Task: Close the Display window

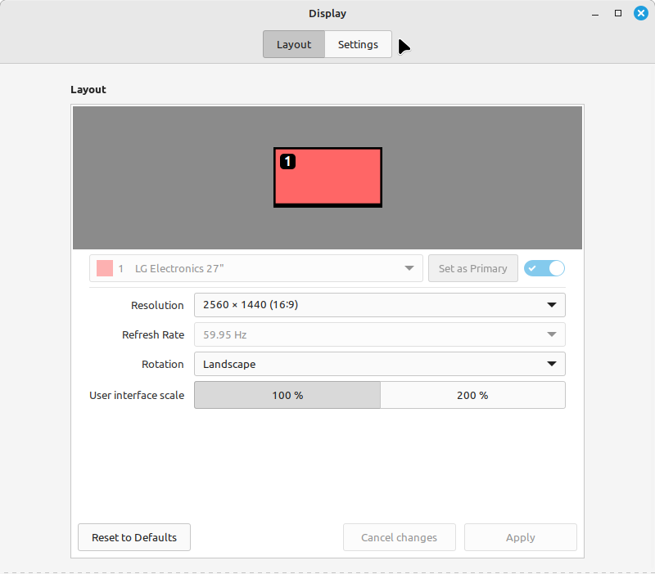Action: pos(641,13)
